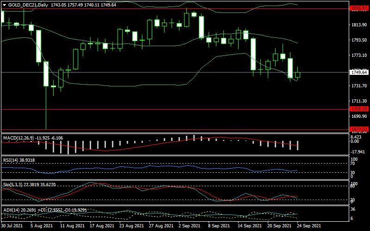
Task: Select the GOLD_DEC21,Daily chart title text
Action: [x=28, y=5]
